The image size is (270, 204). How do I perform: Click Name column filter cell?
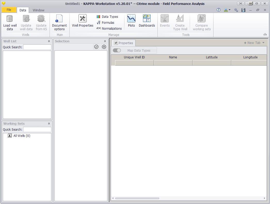(x=173, y=63)
